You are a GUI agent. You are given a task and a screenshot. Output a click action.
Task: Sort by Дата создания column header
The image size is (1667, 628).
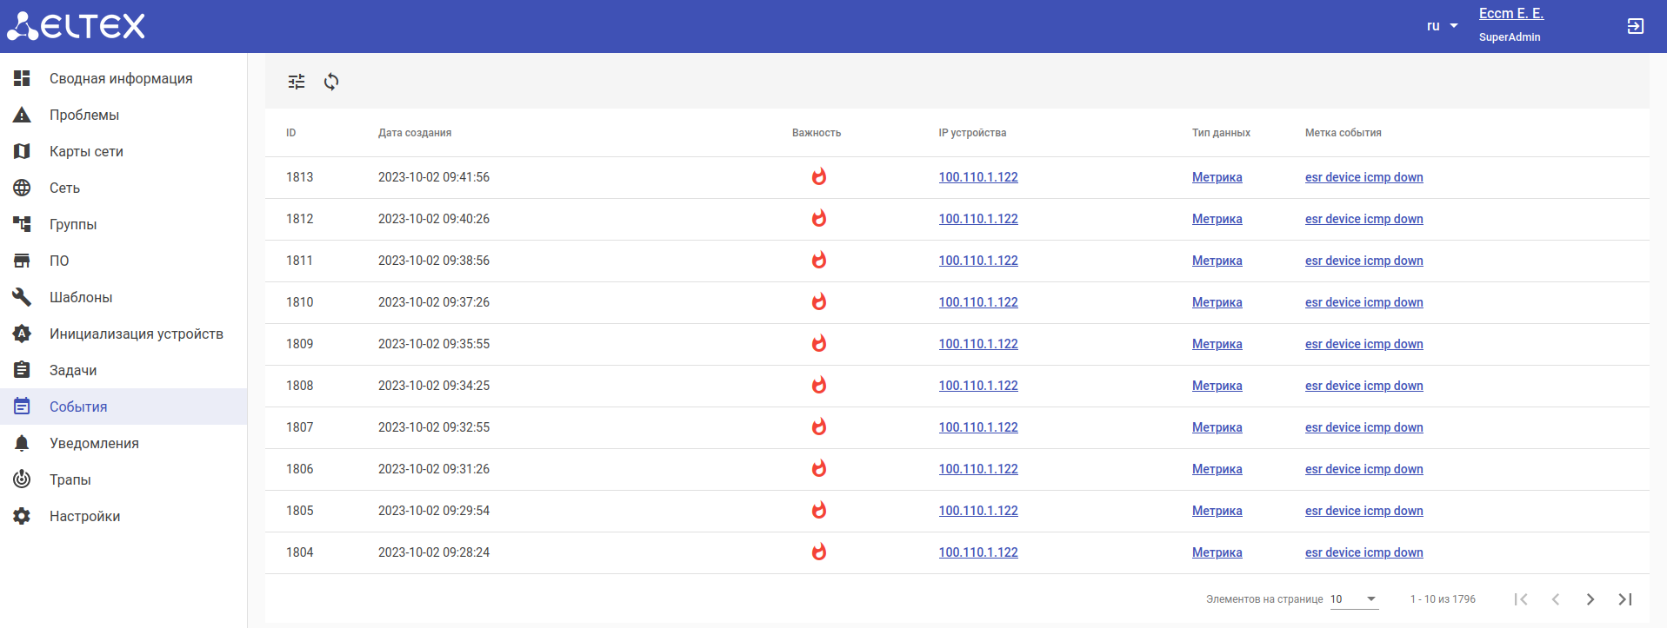click(414, 133)
